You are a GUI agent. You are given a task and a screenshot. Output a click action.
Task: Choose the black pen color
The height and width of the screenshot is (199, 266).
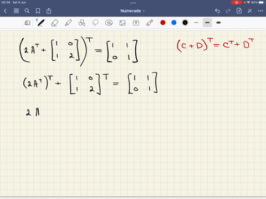pyautogui.click(x=185, y=23)
